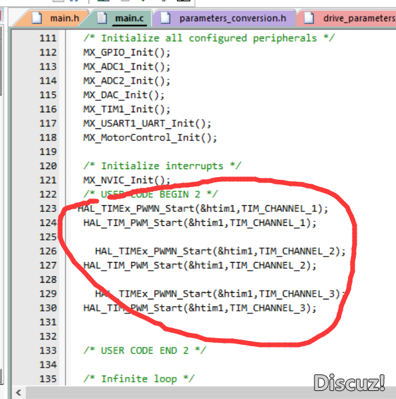The image size is (396, 399).
Task: Click the main.c file icon
Action: [102, 18]
